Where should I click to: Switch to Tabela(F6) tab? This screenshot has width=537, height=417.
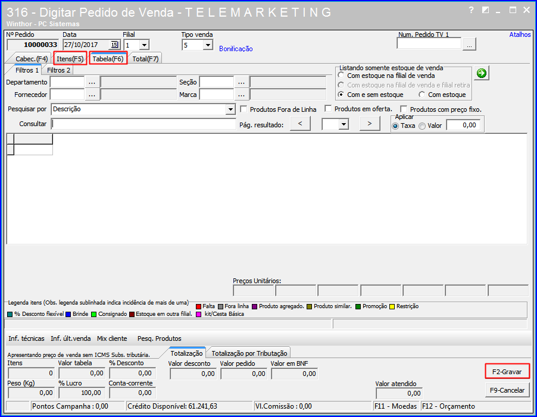(108, 59)
